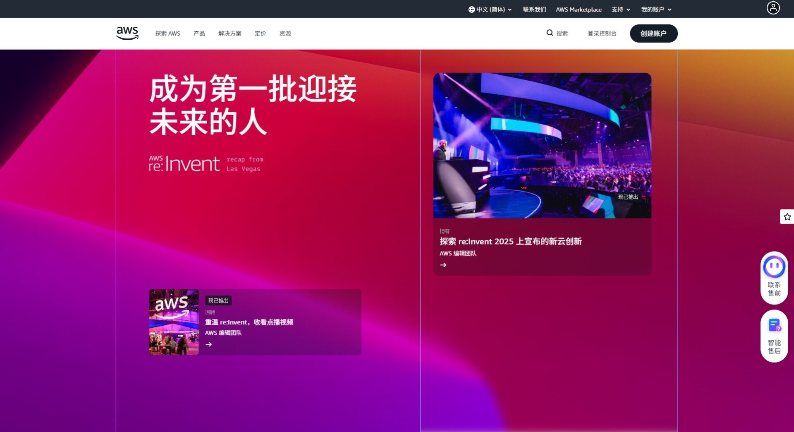Click the 创建账户 create account button
Viewport: 794px width, 432px height.
click(653, 34)
